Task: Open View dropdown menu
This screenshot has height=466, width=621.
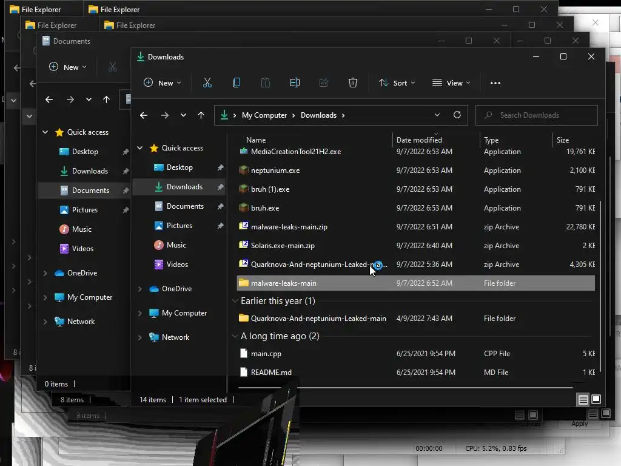Action: point(451,83)
